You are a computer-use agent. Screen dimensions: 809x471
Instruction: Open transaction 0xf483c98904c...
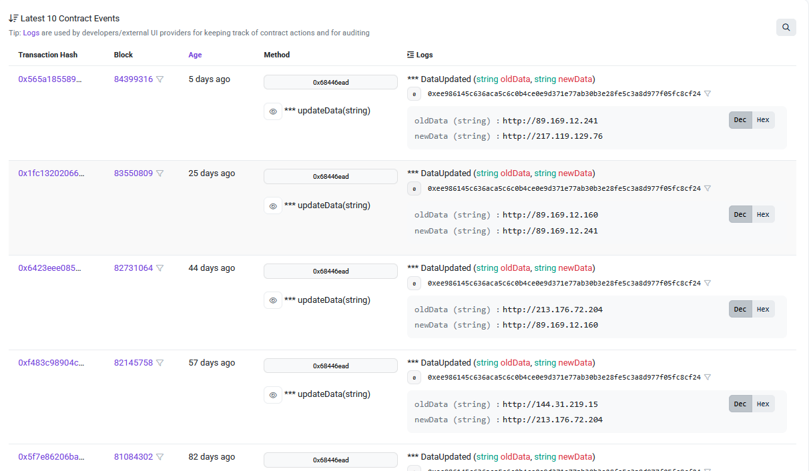tap(51, 363)
